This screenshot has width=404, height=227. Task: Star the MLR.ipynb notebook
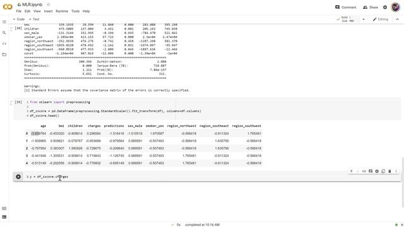[x=48, y=4]
